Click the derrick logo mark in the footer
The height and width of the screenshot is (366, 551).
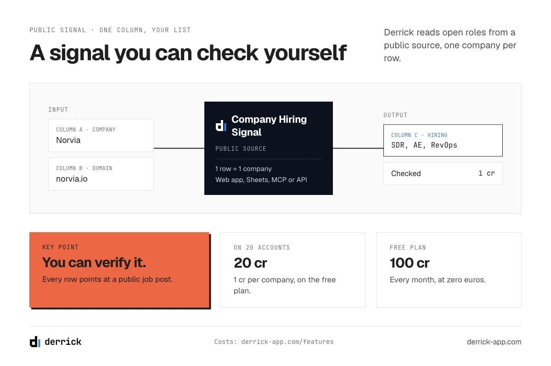point(35,342)
